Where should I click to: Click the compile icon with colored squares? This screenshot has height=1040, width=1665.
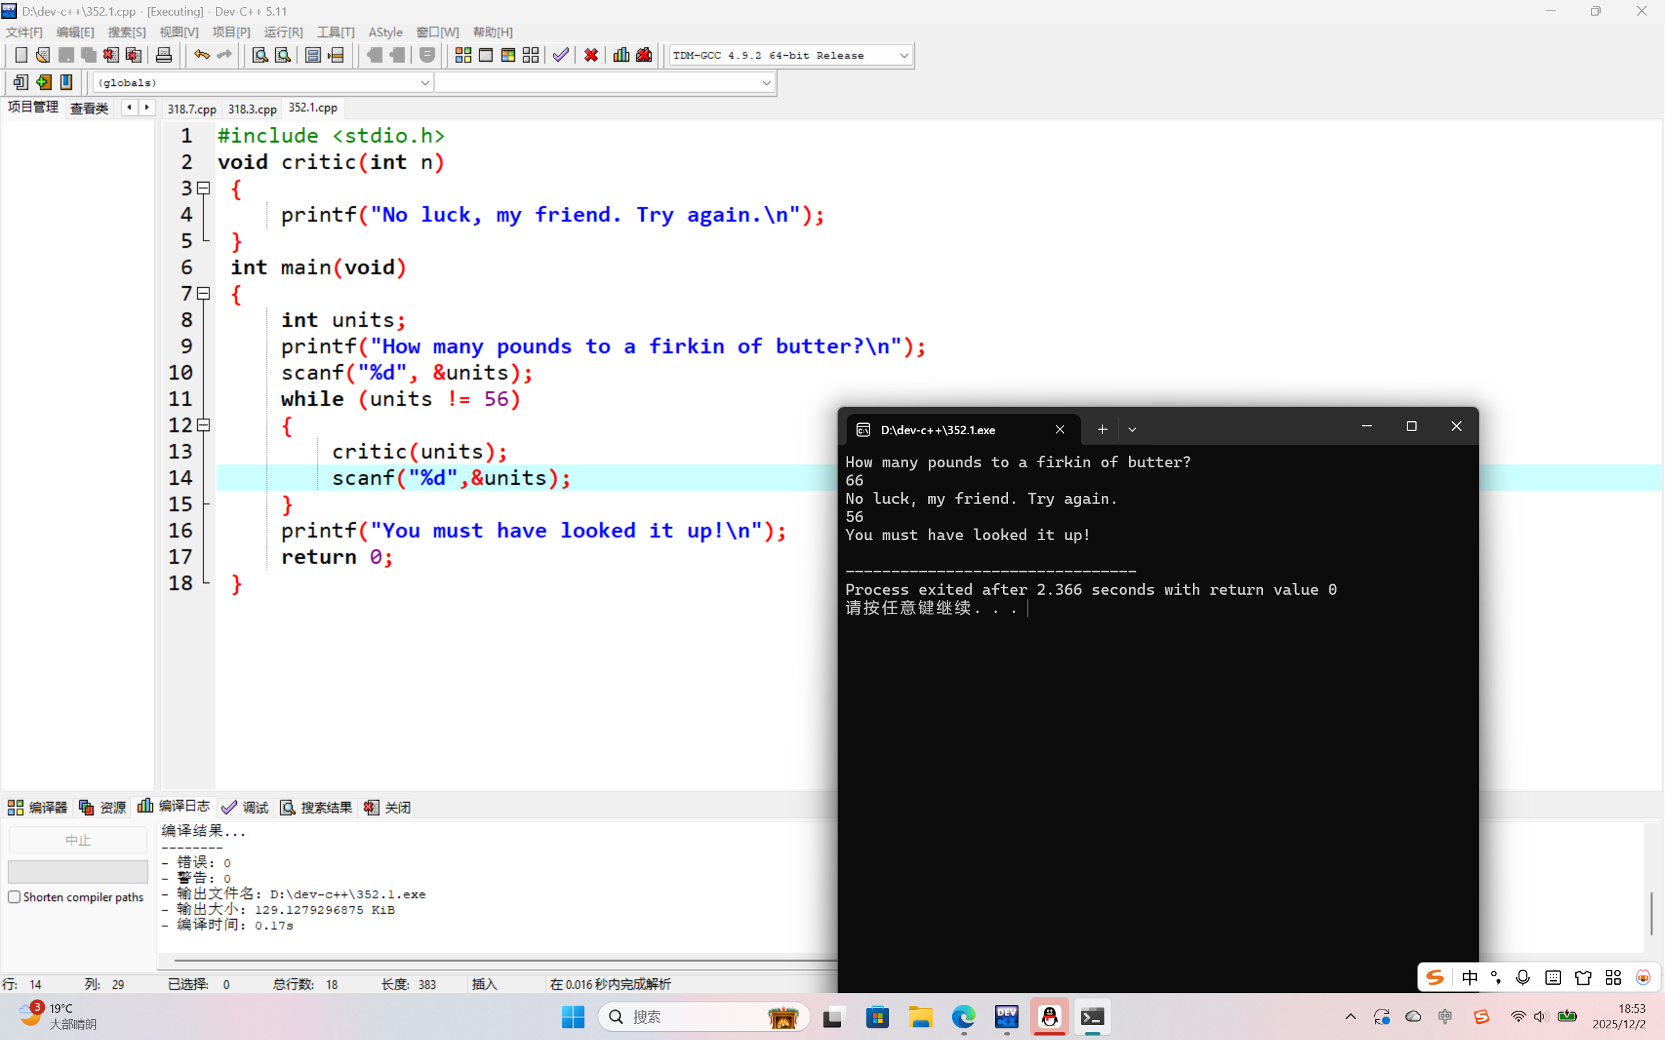463,55
